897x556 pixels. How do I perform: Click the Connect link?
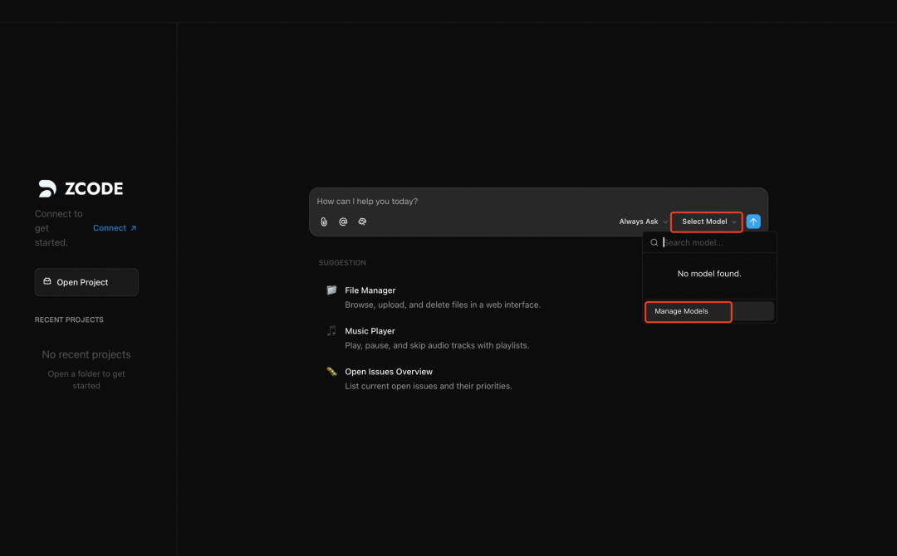click(115, 228)
